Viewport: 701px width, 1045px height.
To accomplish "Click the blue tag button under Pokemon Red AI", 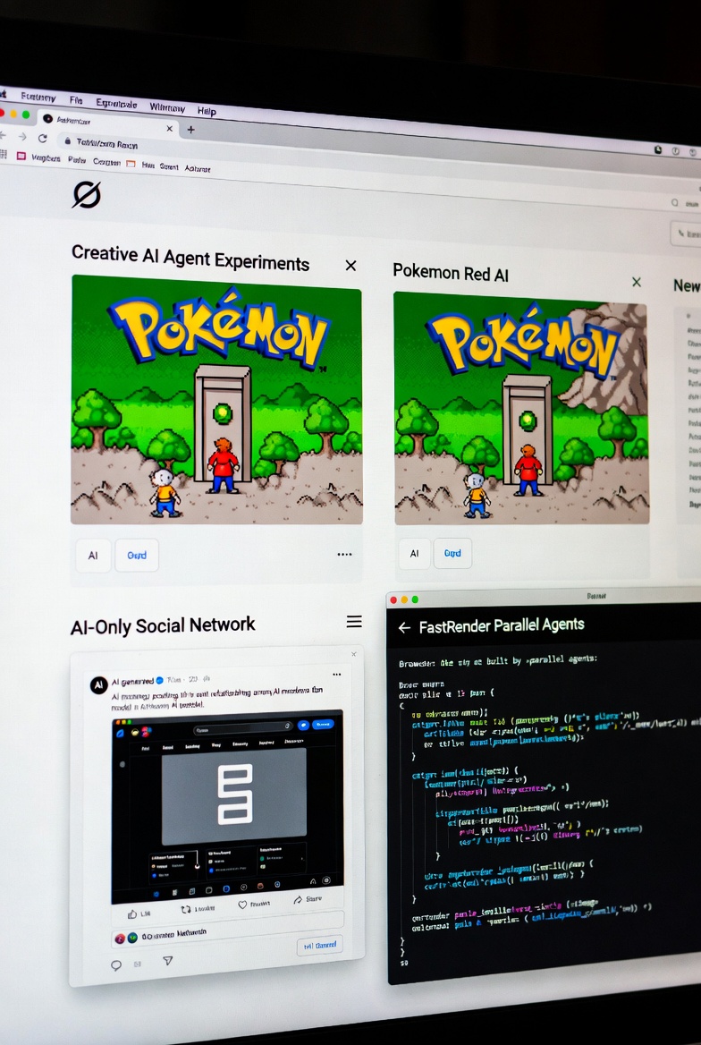I will point(452,553).
